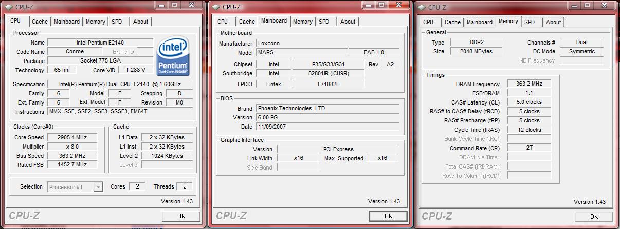Click the FSB:DRAM value 1:1
This screenshot has height=229, width=620.
pyautogui.click(x=528, y=93)
